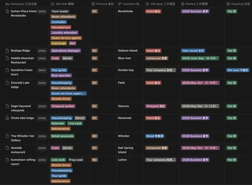
Task: Click the Vineyard job type tag
Action: (x=155, y=106)
